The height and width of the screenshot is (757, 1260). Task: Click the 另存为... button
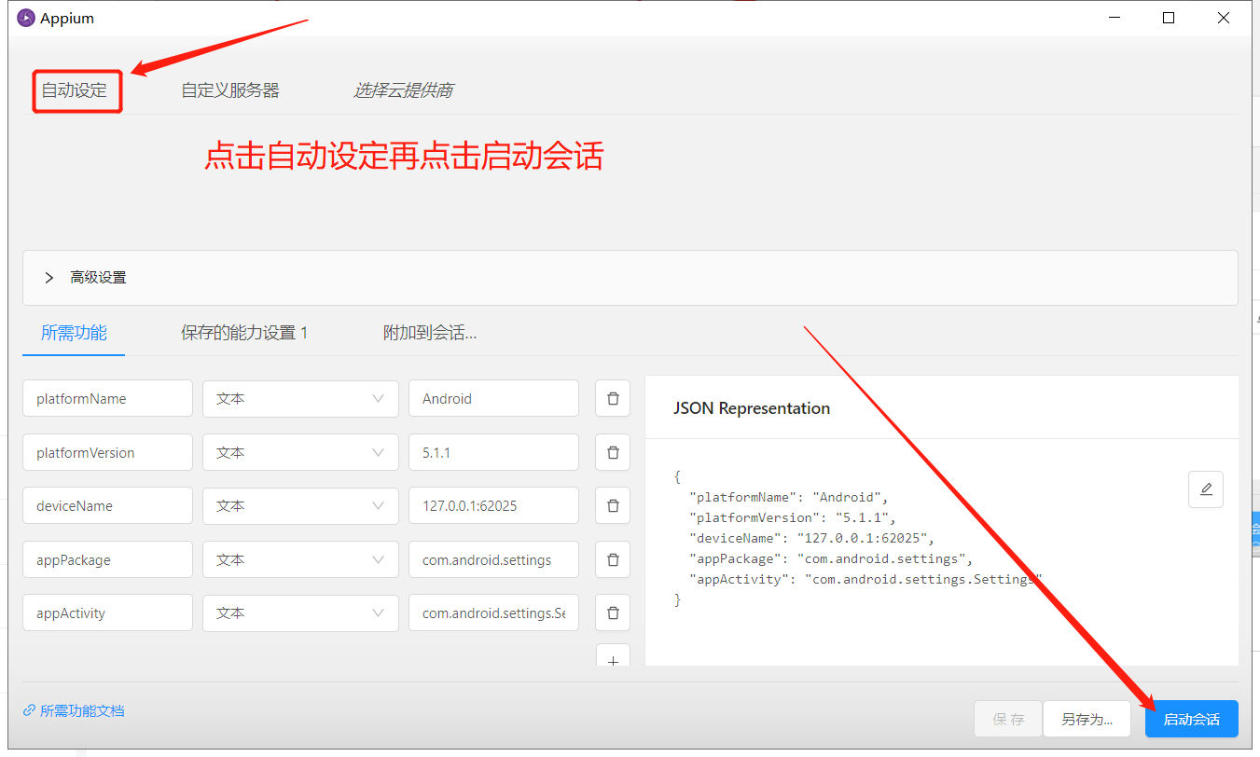pyautogui.click(x=1087, y=719)
